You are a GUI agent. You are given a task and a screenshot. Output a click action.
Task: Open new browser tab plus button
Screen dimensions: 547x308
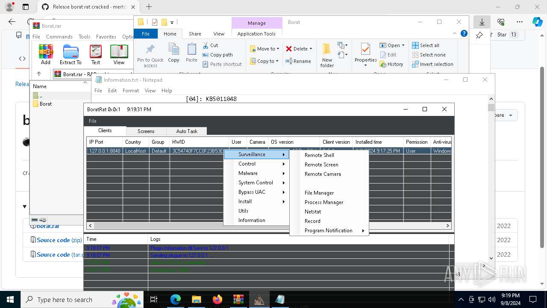[x=149, y=7]
